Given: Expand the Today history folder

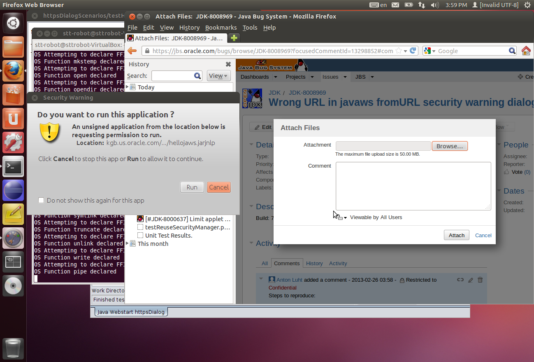Looking at the screenshot, I should click(x=127, y=87).
